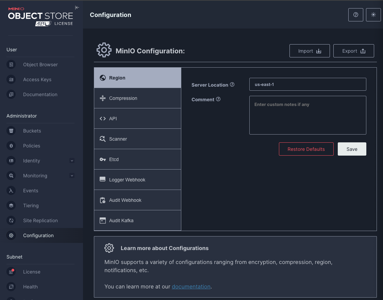Expand the Monitoring menu chevron
This screenshot has height=300, width=383.
[72, 176]
